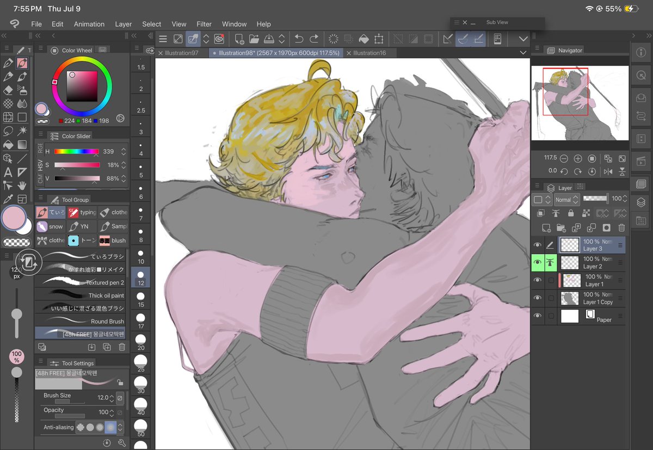Viewport: 653px width, 450px height.
Task: Click New file icon in command bar
Action: (239, 39)
